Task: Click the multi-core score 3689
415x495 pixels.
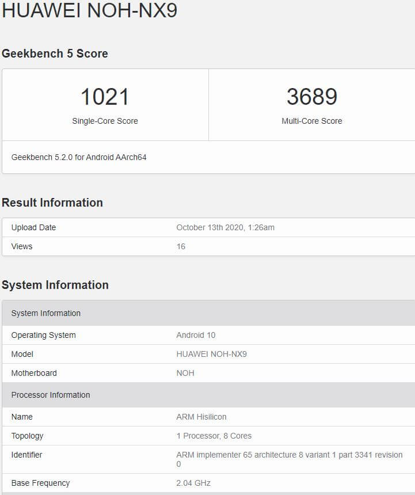Action: [312, 97]
